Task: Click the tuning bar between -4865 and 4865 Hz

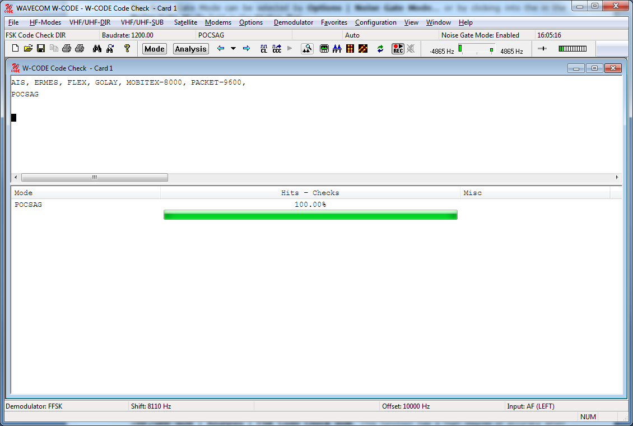Action: coord(476,49)
